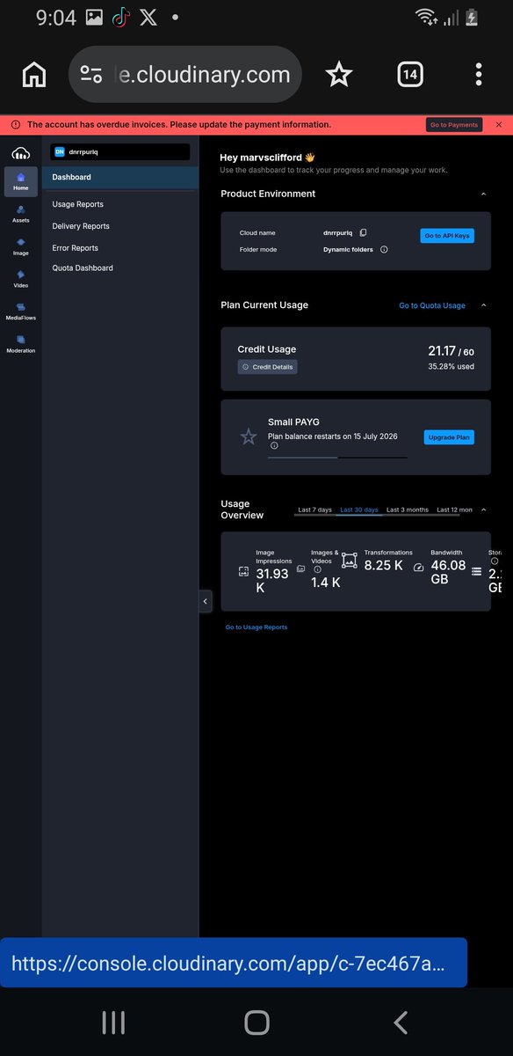Show plan balance info icon
Image resolution: width=513 pixels, height=1056 pixels.
[x=274, y=445]
